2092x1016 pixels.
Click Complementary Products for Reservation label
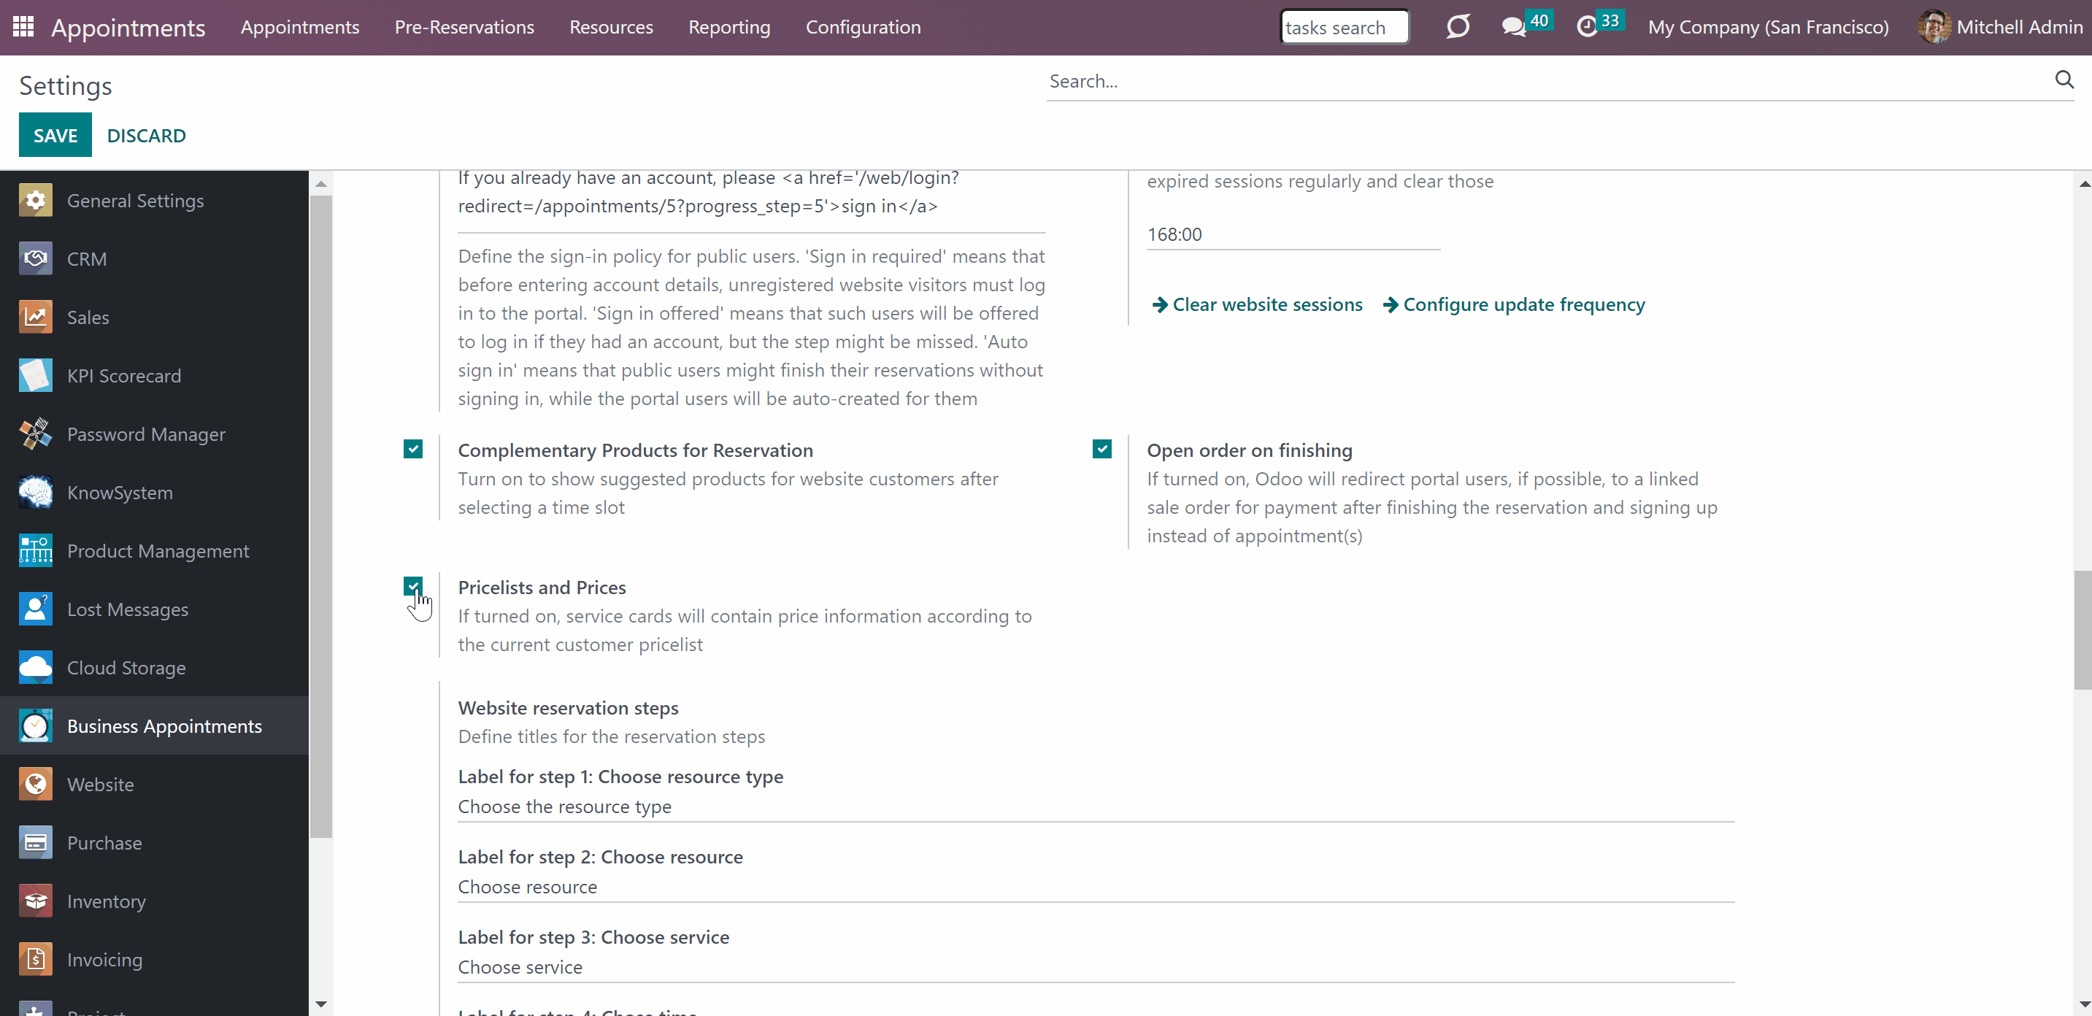[x=635, y=450]
